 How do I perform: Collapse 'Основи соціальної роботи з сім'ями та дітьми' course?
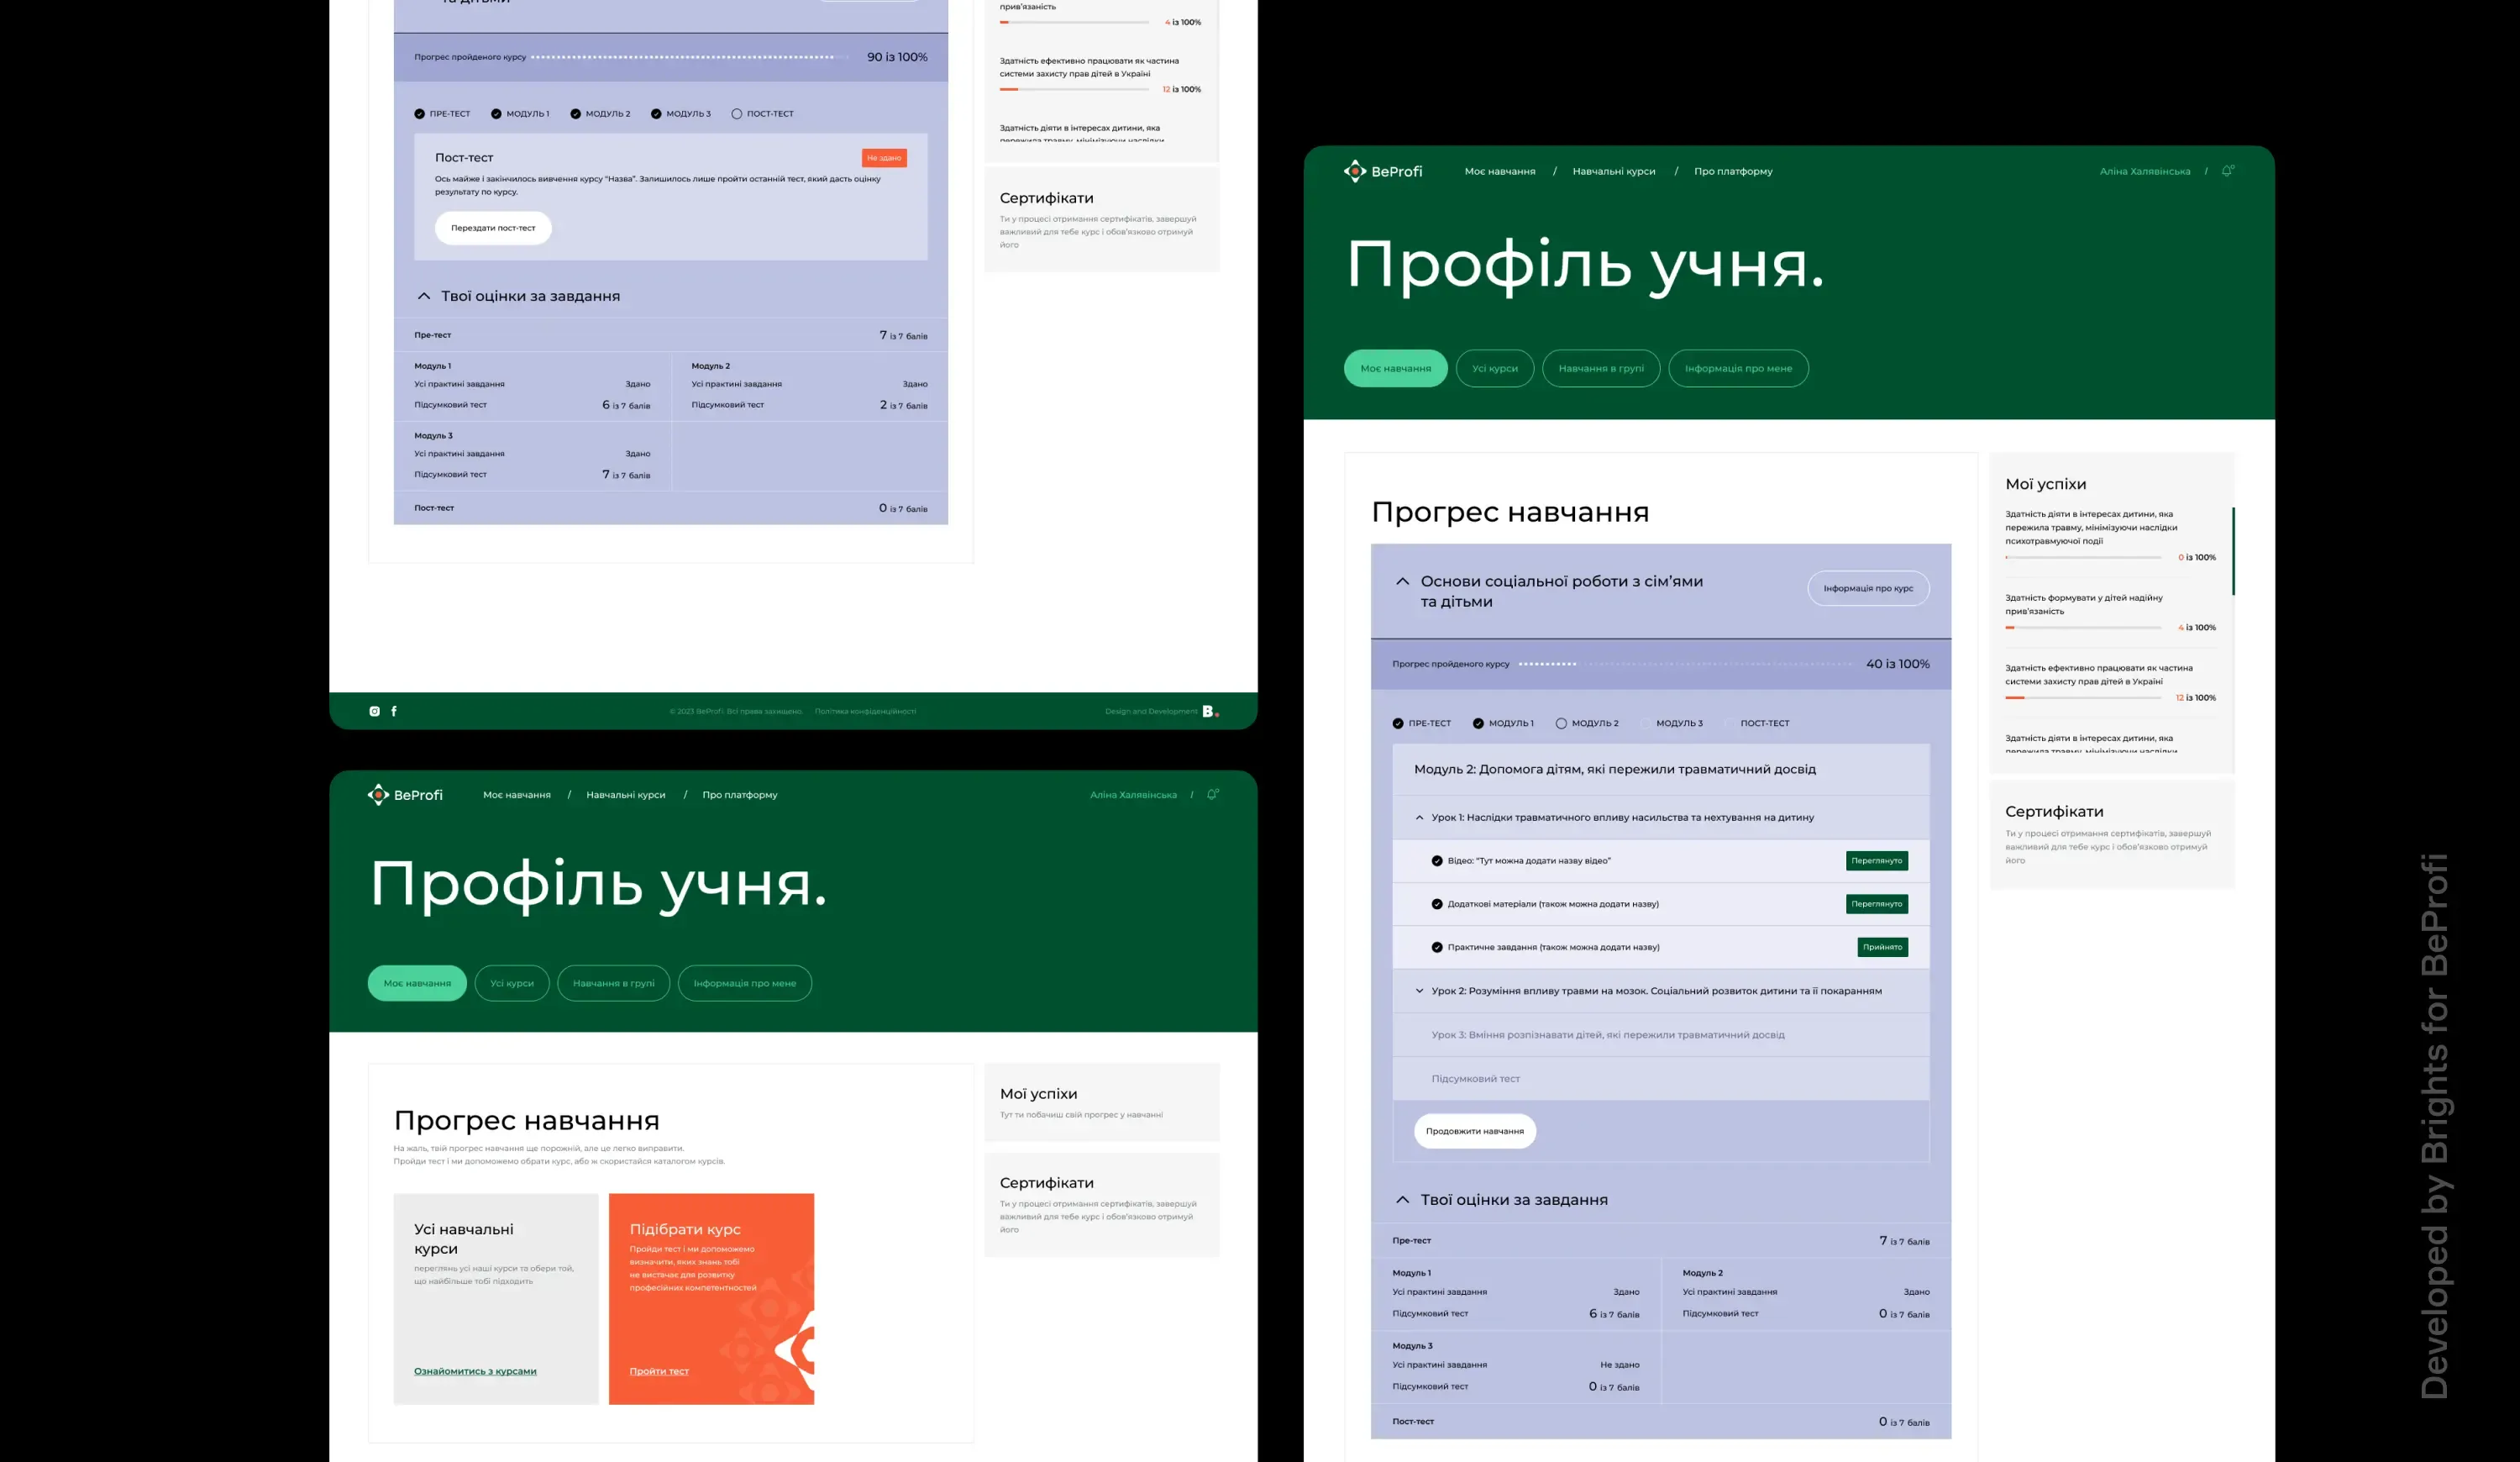pos(1402,581)
